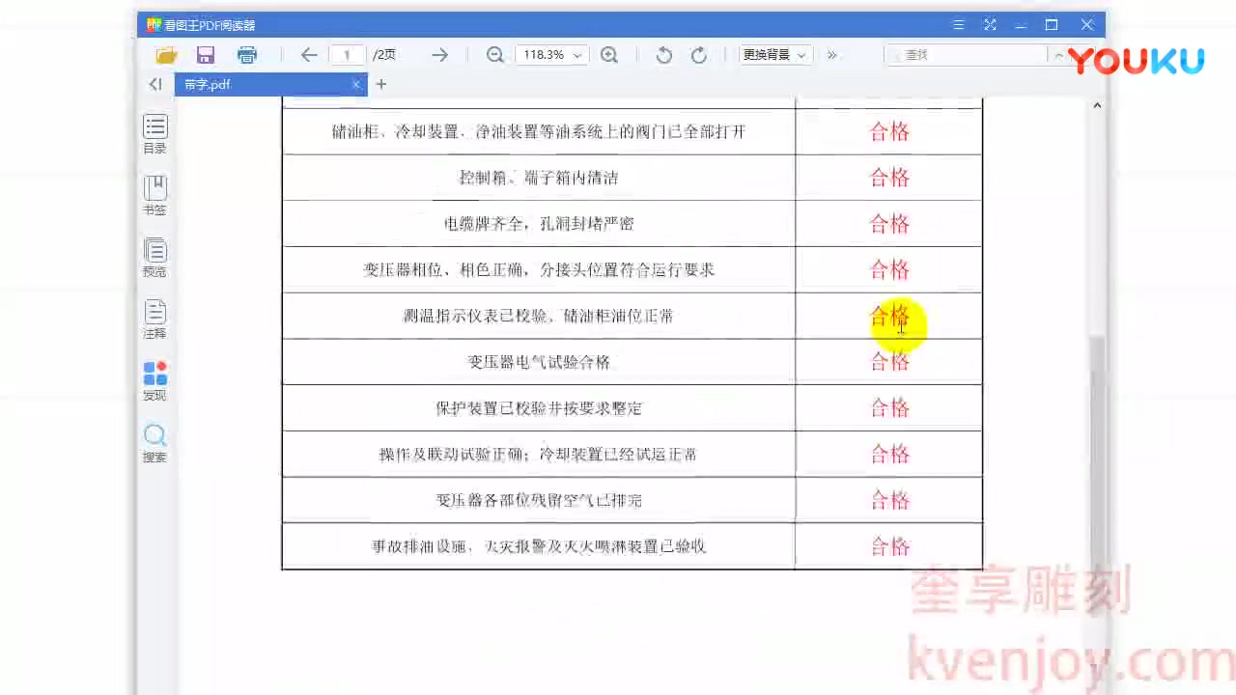Select text 电缆牌齐全，孔洞封堵严密

[539, 224]
